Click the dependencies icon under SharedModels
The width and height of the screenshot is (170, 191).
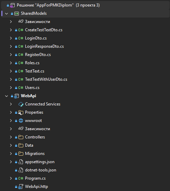(21, 22)
